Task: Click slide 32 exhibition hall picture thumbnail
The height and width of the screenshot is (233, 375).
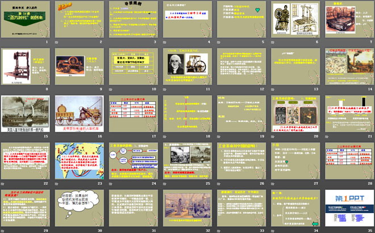Action: click(x=188, y=208)
